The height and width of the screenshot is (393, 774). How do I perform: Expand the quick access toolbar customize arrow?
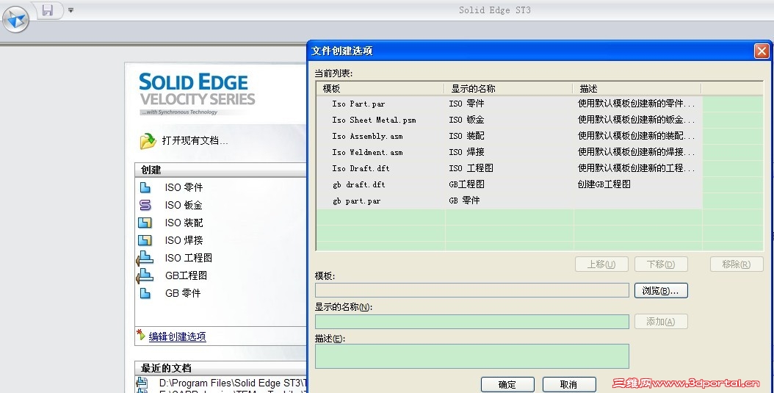71,10
